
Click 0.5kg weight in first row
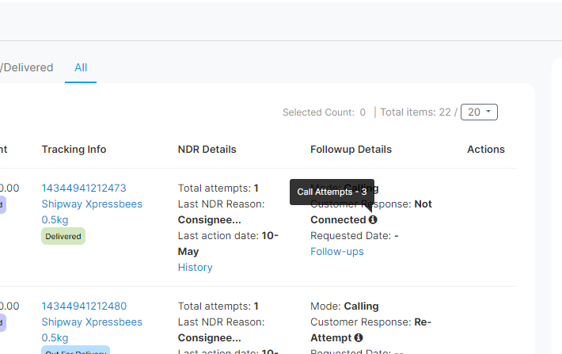point(55,220)
